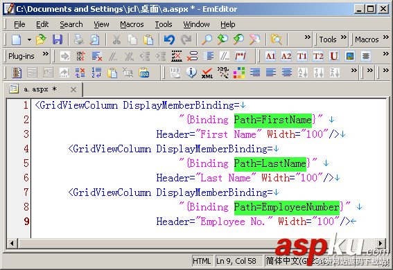393x270 pixels.
Task: Click the A1 tag icon
Action: (x=270, y=56)
